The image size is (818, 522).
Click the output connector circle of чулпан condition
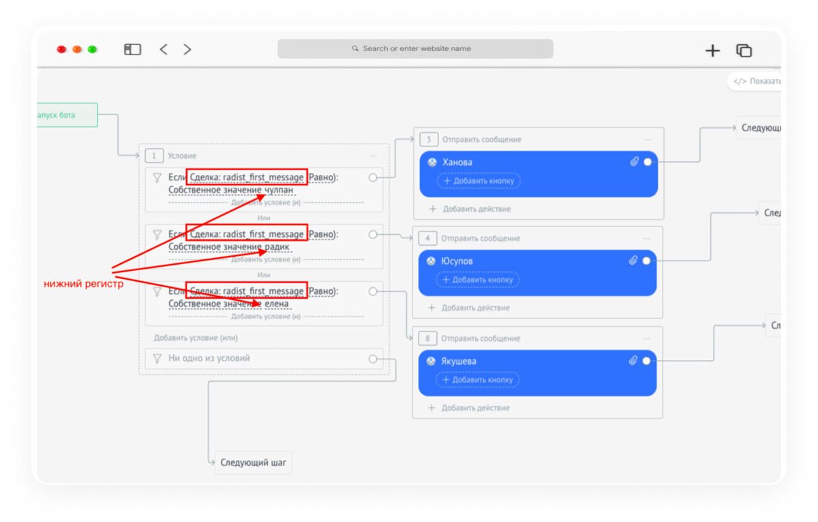point(373,178)
